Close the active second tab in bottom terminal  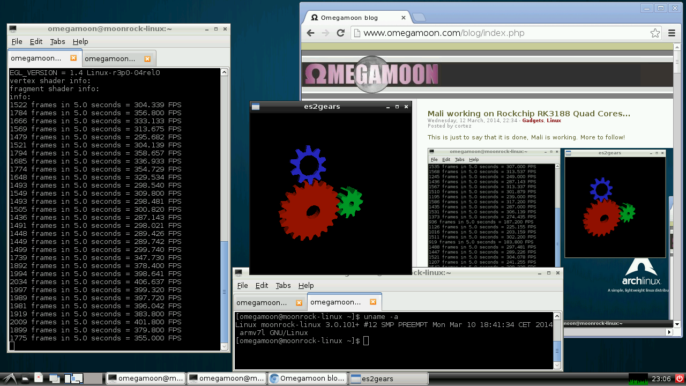click(x=373, y=302)
